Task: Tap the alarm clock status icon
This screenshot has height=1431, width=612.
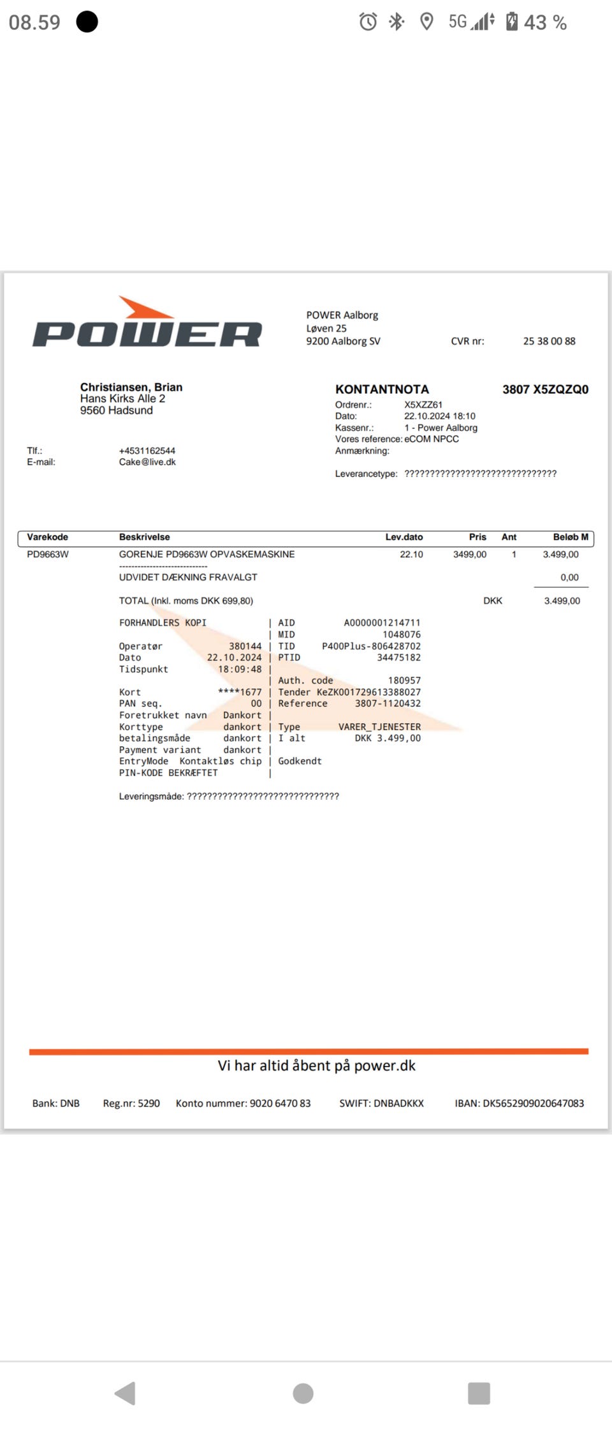Action: (368, 22)
